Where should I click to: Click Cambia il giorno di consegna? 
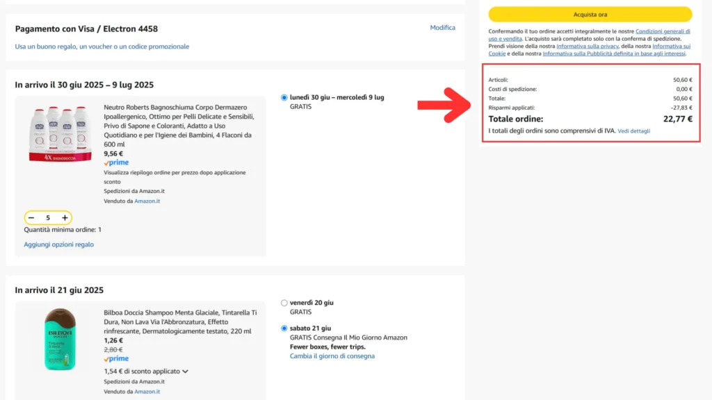tap(332, 356)
